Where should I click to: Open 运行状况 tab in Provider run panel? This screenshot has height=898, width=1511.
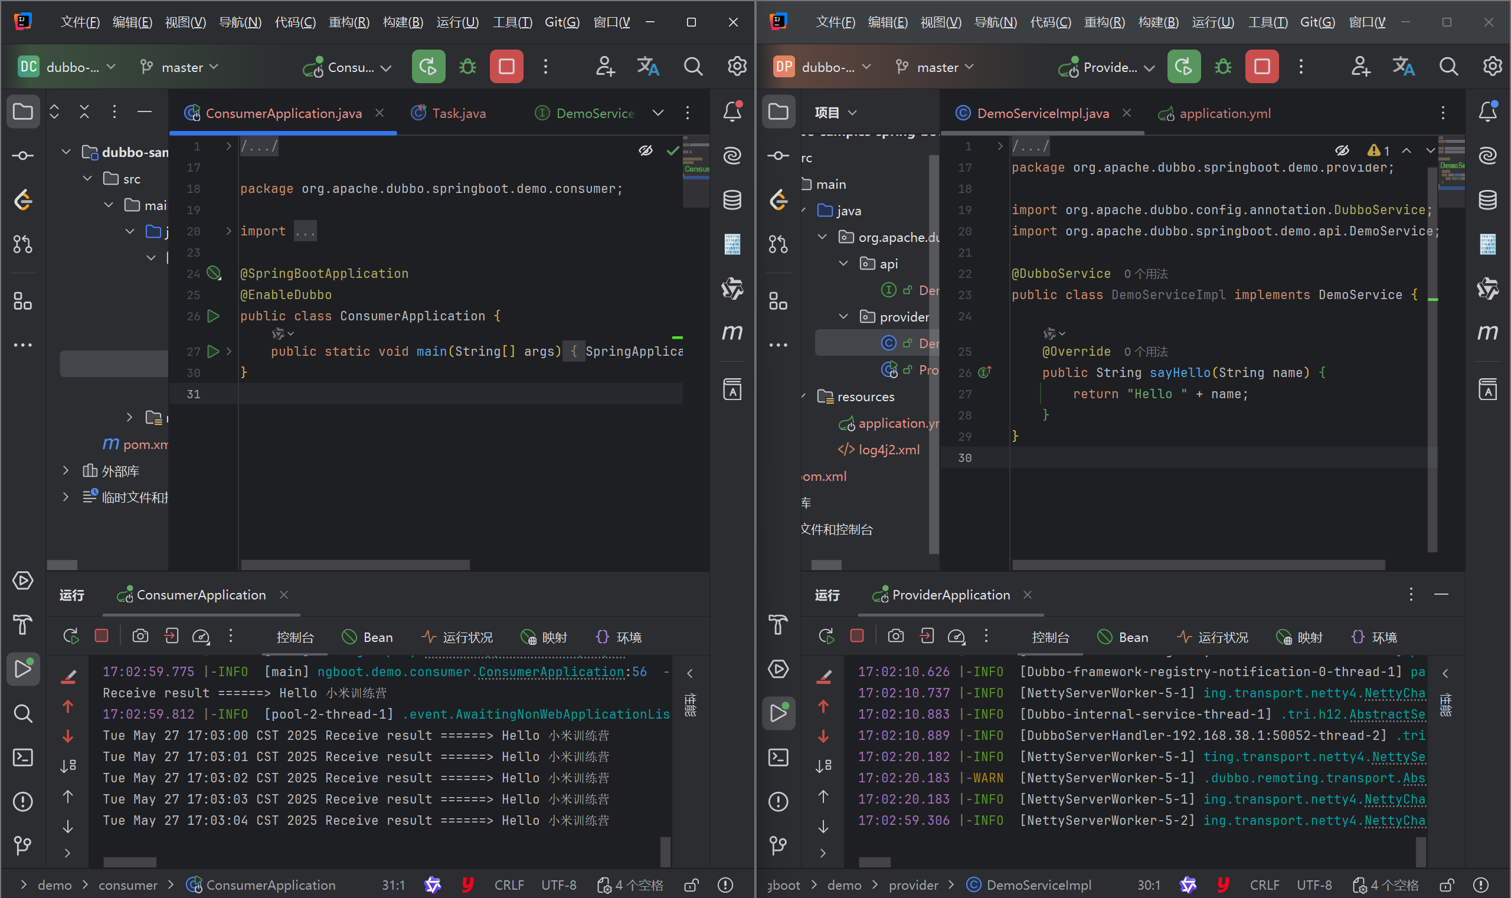click(1212, 637)
